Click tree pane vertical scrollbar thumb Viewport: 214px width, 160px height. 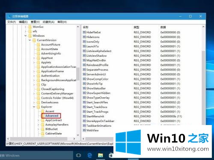(78, 74)
